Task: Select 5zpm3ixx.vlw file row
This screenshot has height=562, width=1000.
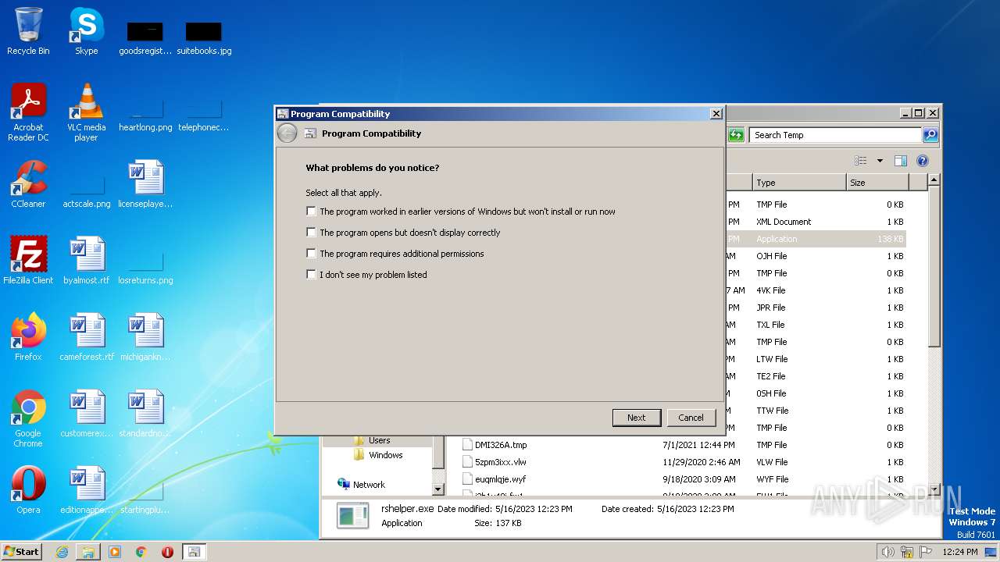Action: 684,462
